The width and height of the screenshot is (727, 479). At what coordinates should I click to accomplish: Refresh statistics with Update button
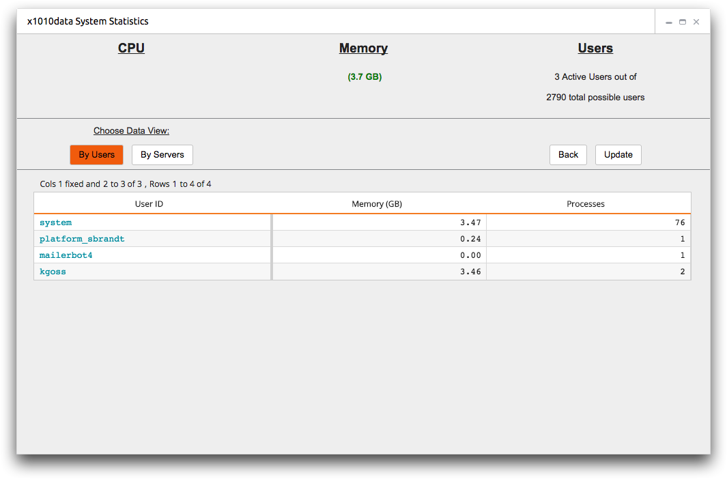point(618,155)
